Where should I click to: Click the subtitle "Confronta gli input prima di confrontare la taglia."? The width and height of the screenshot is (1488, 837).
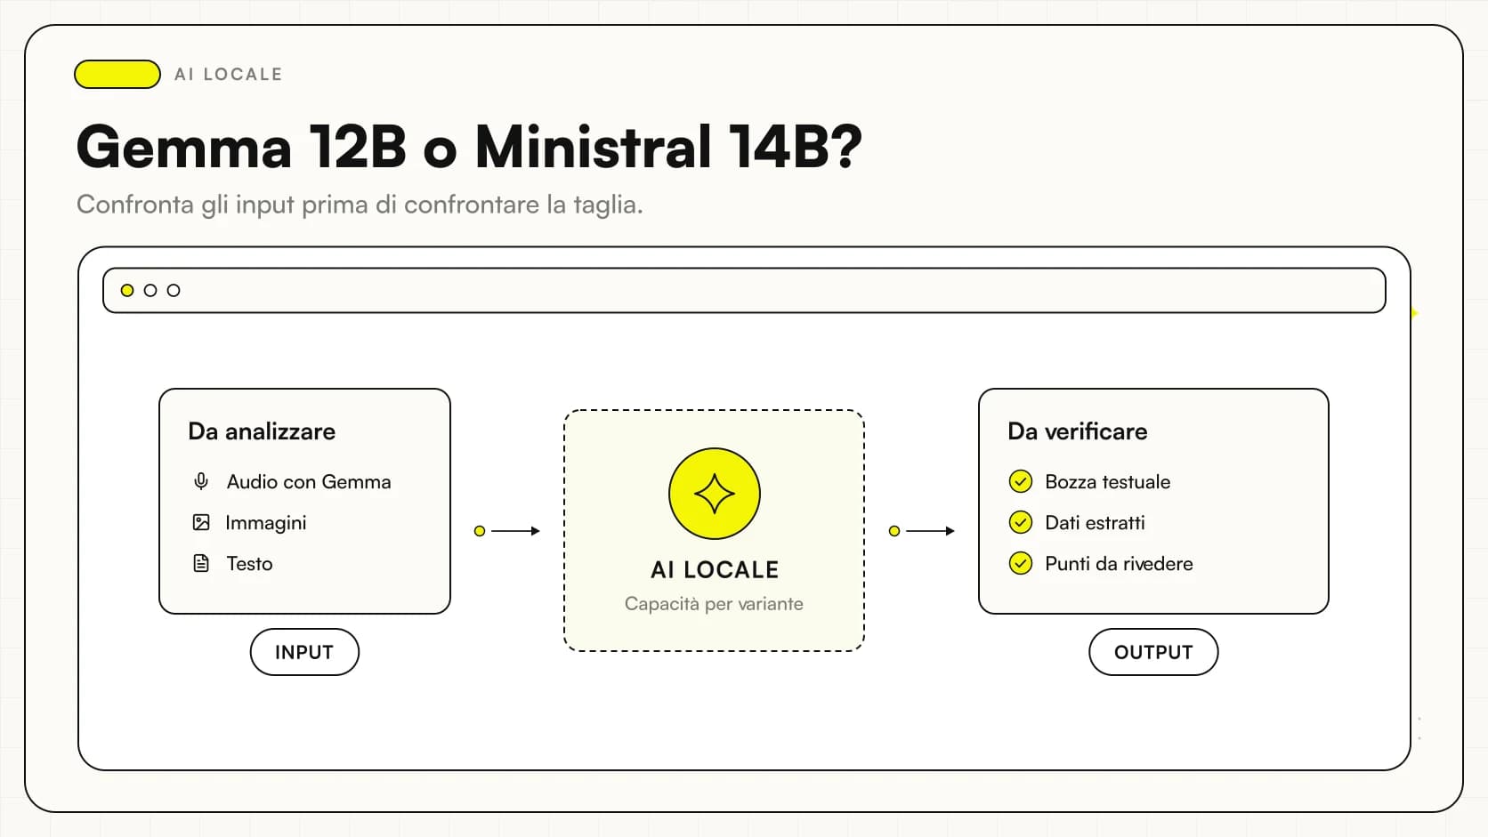[x=360, y=205]
